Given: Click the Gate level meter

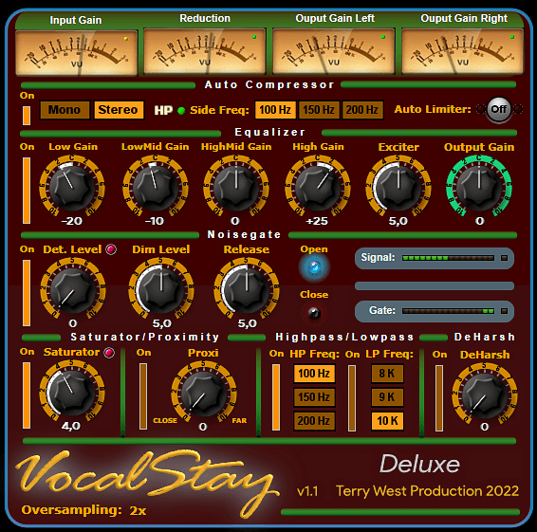Looking at the screenshot, I should [x=448, y=311].
